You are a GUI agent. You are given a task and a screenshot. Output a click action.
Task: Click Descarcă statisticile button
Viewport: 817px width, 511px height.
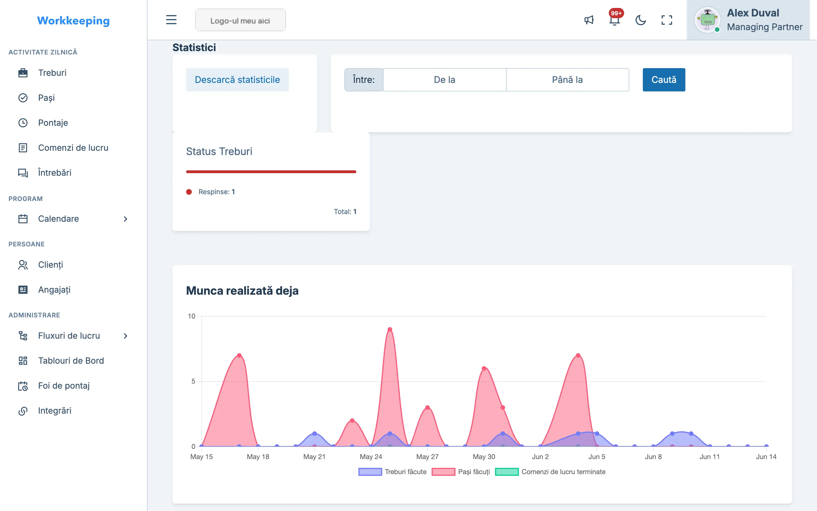237,80
